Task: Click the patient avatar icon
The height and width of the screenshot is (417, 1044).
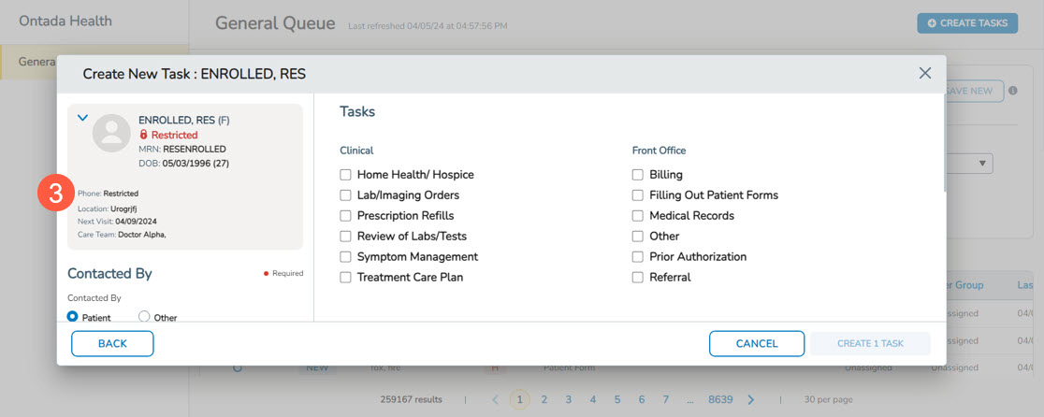Action: click(111, 134)
